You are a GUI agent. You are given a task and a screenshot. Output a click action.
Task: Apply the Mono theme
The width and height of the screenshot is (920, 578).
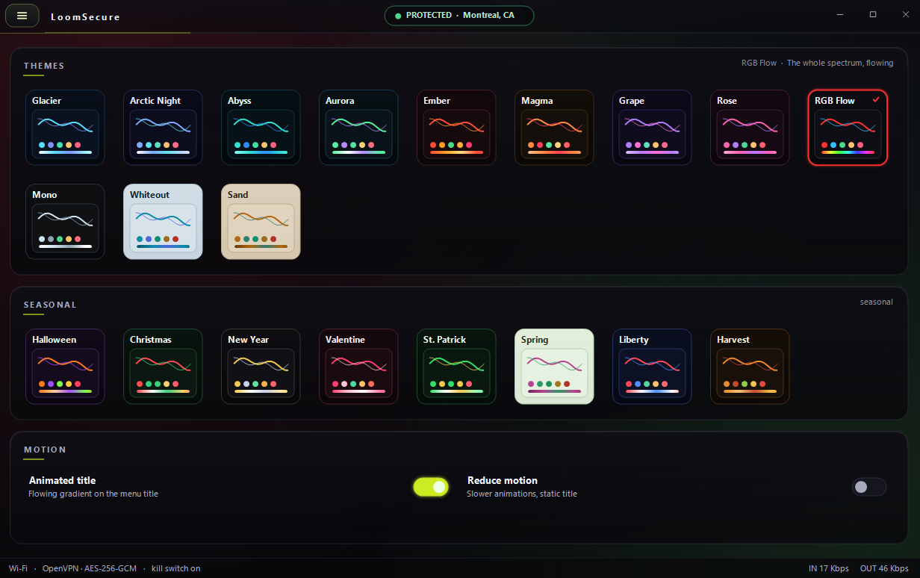coord(64,222)
